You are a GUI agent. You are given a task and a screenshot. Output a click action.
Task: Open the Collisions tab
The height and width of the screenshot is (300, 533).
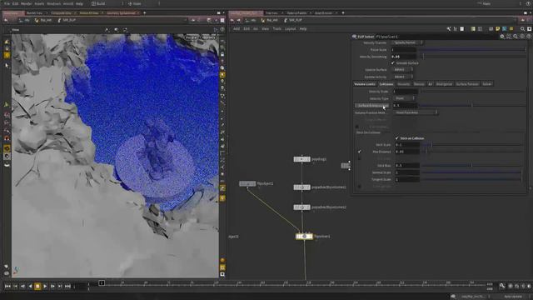(386, 84)
